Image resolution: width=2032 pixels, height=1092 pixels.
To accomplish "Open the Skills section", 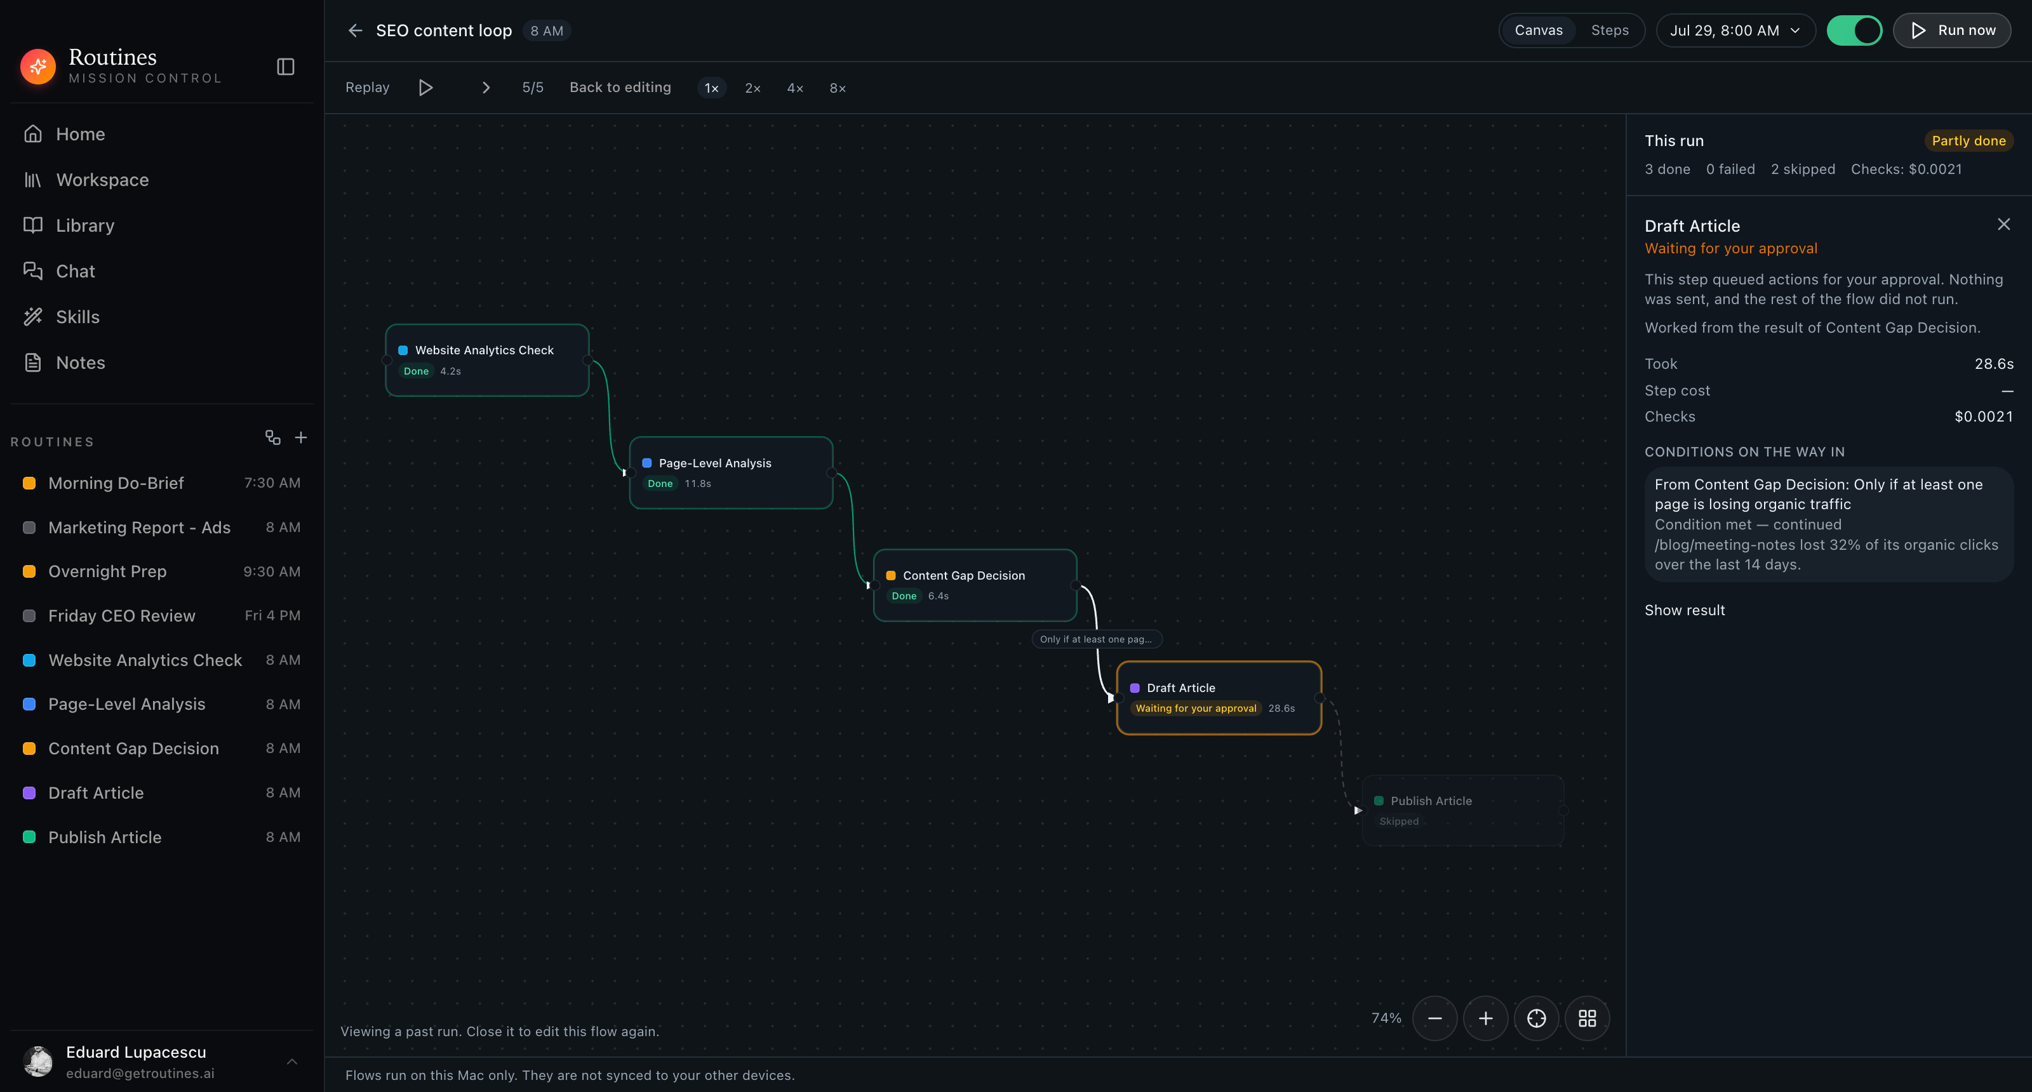I will 162,317.
